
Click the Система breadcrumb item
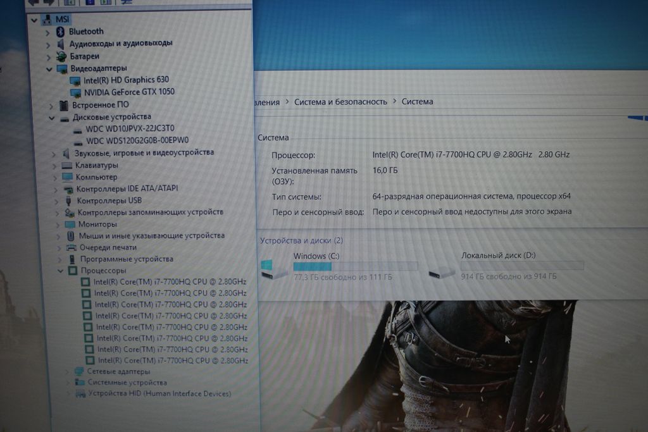(x=417, y=102)
